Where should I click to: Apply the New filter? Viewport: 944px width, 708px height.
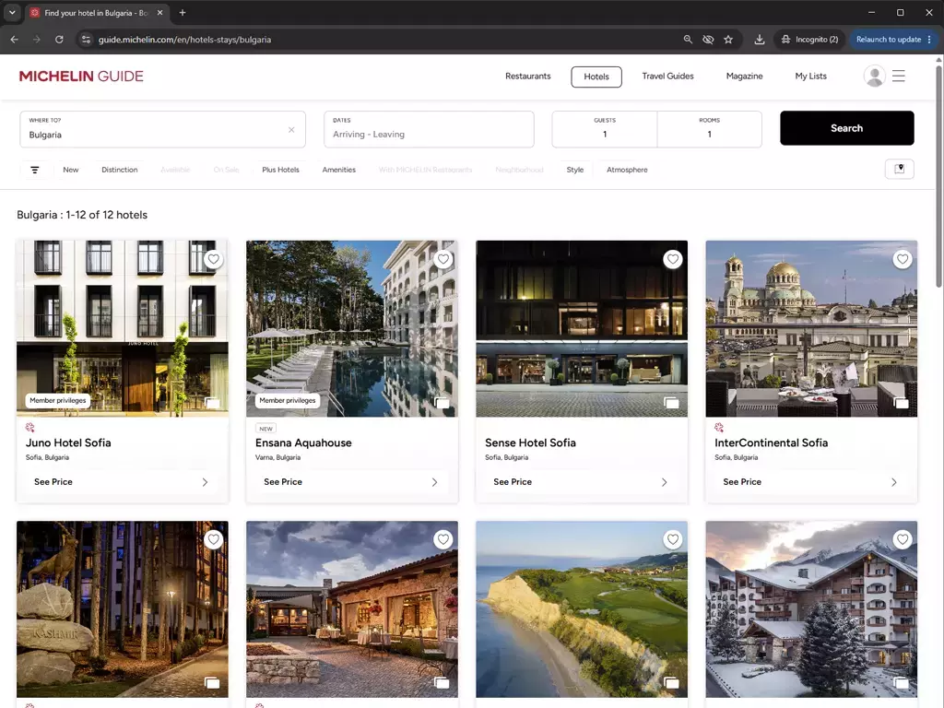[x=70, y=170]
